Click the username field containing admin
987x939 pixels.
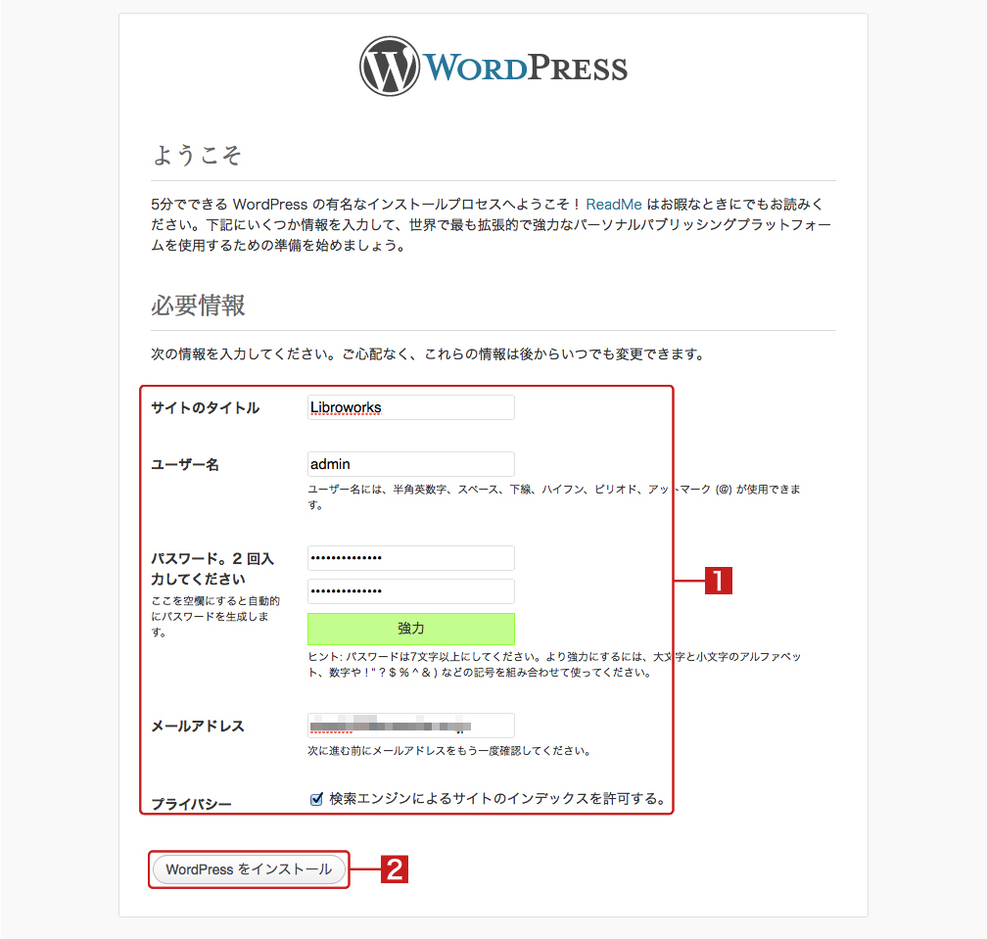411,464
